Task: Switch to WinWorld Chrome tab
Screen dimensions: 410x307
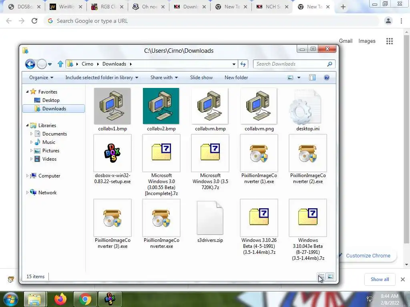Action: (66, 7)
